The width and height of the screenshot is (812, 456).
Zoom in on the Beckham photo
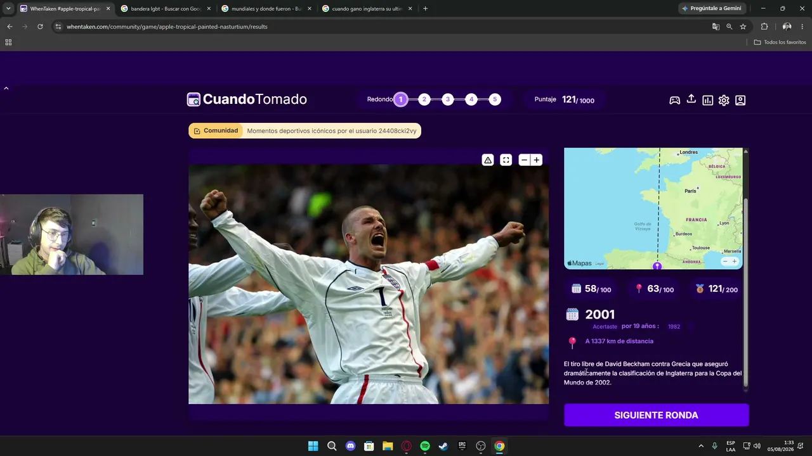coord(537,160)
